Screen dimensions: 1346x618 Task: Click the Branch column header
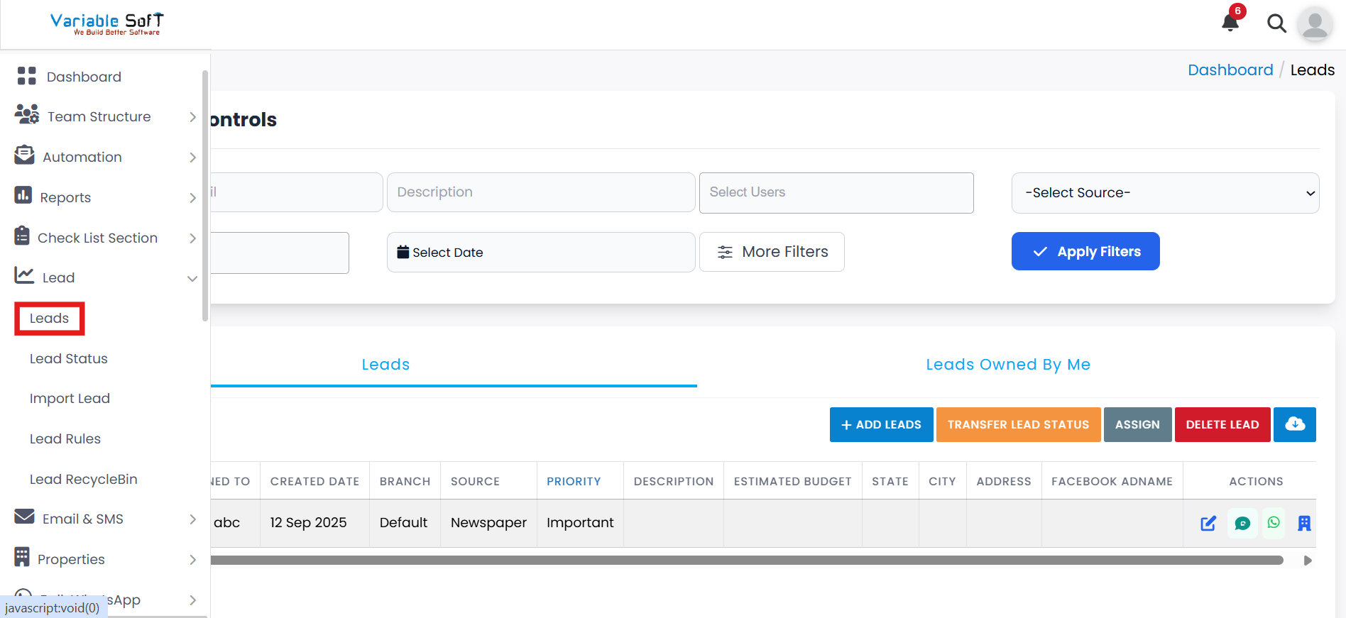point(405,481)
